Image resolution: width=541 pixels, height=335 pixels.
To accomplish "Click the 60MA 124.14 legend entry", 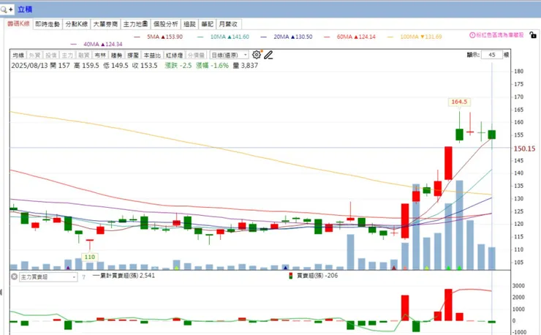I will (x=349, y=37).
